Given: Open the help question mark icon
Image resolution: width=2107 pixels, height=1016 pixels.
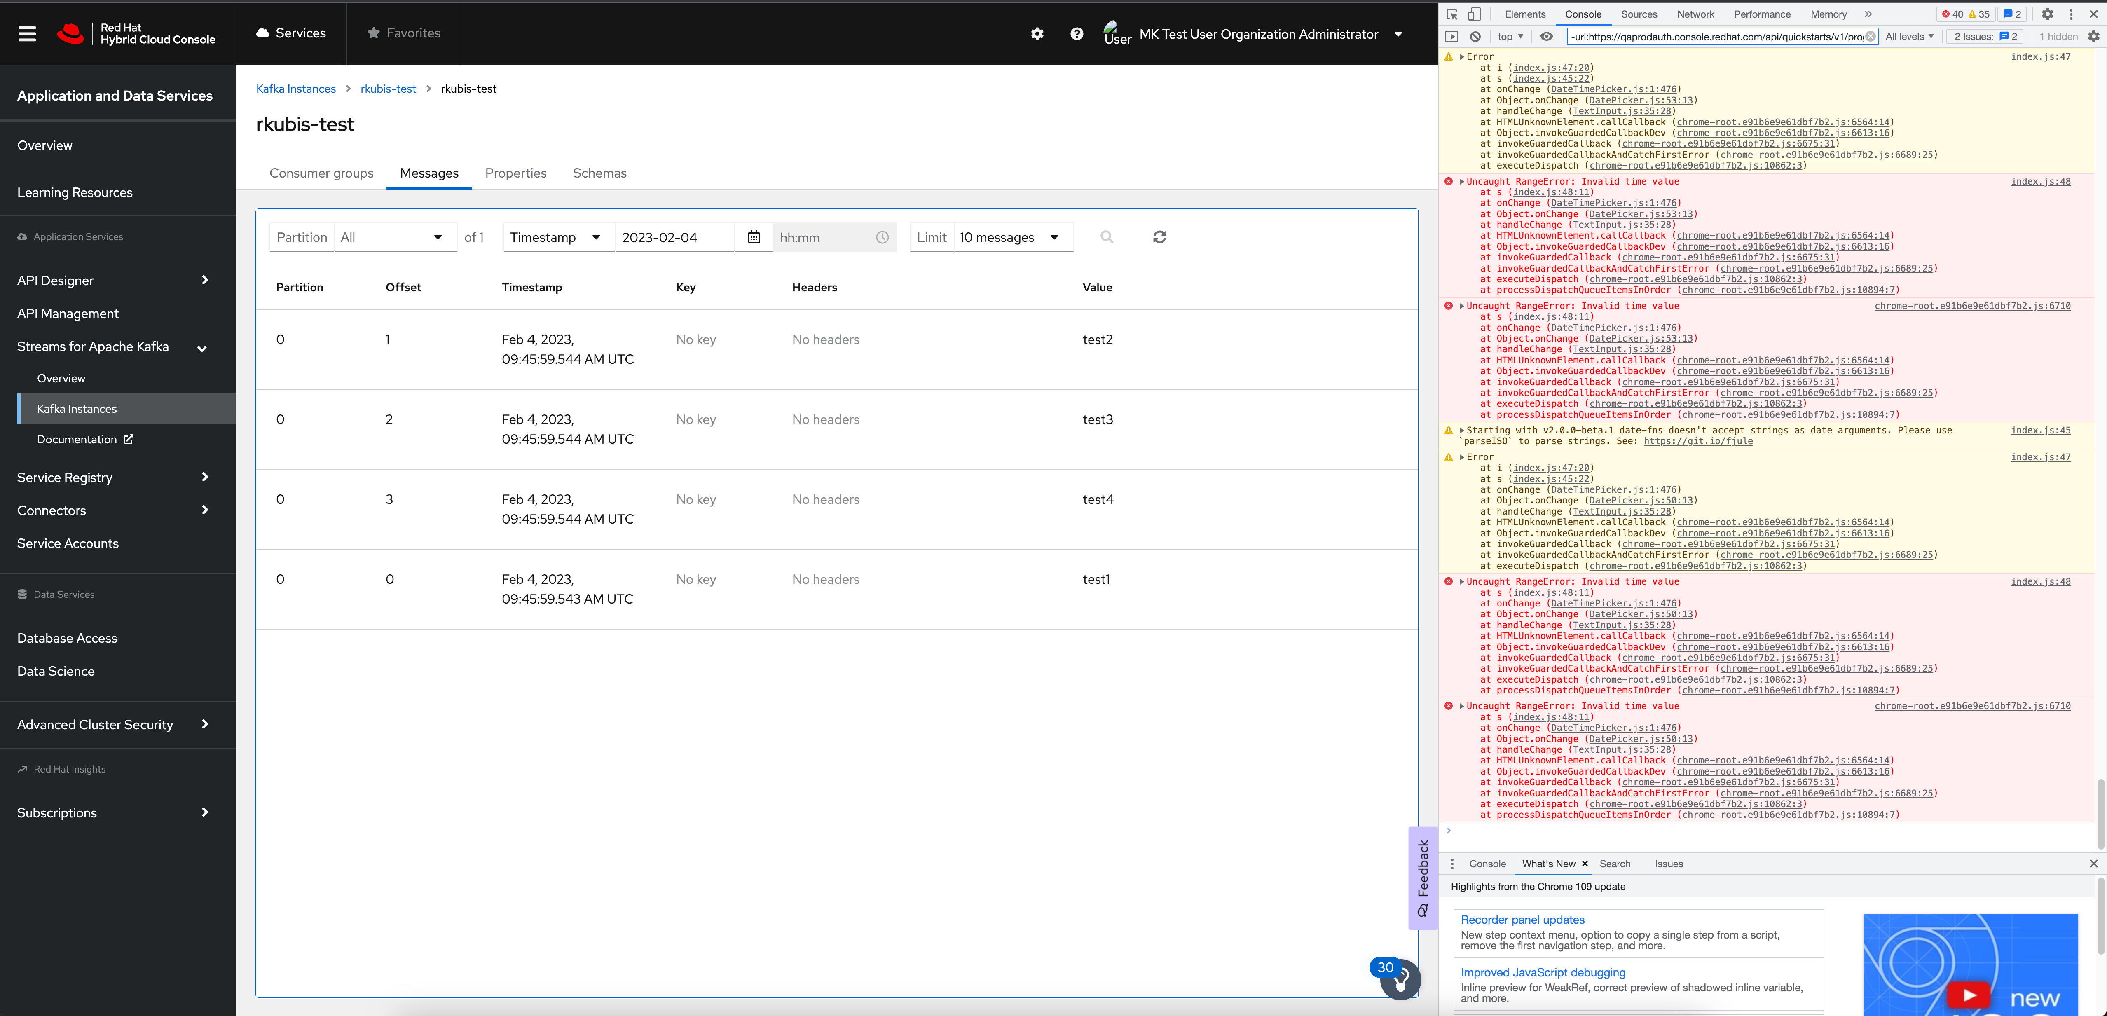Looking at the screenshot, I should tap(1077, 33).
